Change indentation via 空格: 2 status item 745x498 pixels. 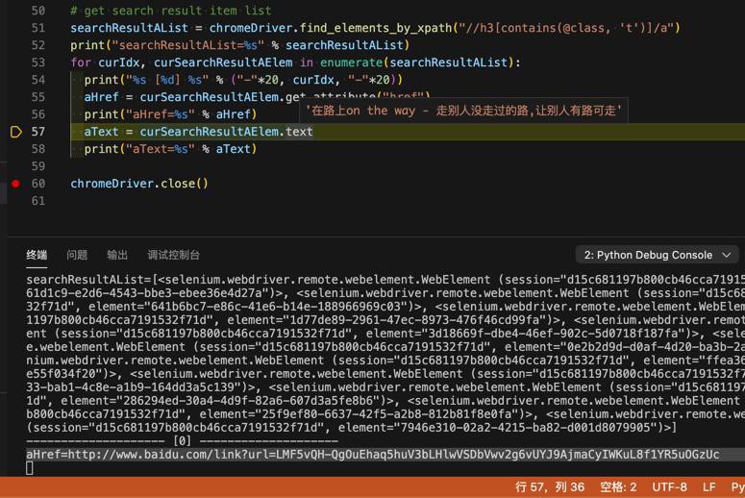618,487
